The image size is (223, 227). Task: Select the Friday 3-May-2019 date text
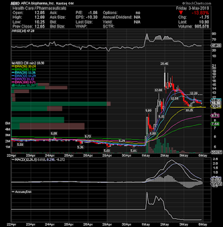click(x=192, y=9)
